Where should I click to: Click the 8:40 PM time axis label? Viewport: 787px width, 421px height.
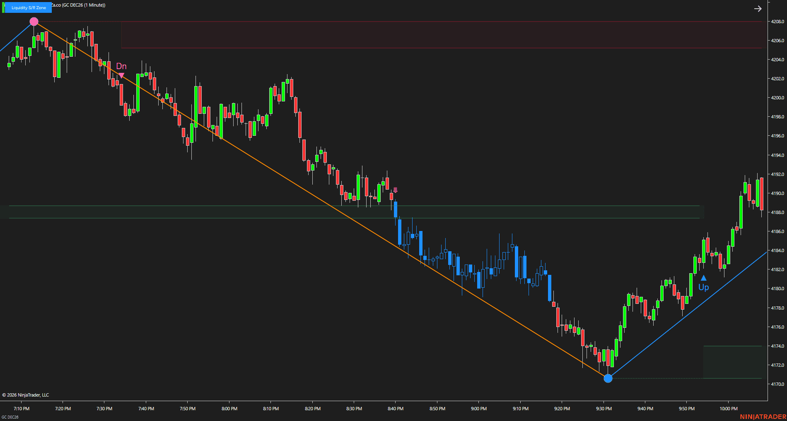[396, 409]
